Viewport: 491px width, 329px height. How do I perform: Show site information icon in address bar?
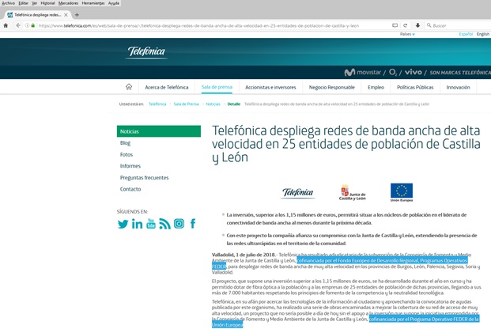tap(27, 25)
